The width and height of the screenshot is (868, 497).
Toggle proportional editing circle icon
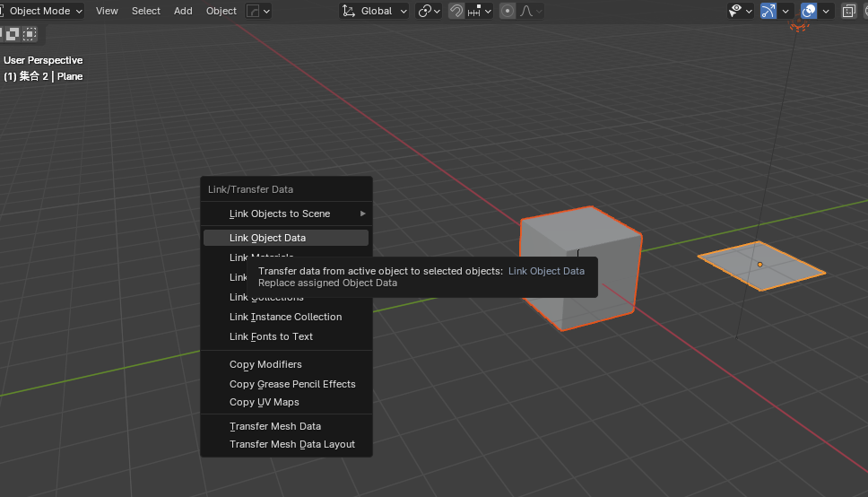[507, 11]
